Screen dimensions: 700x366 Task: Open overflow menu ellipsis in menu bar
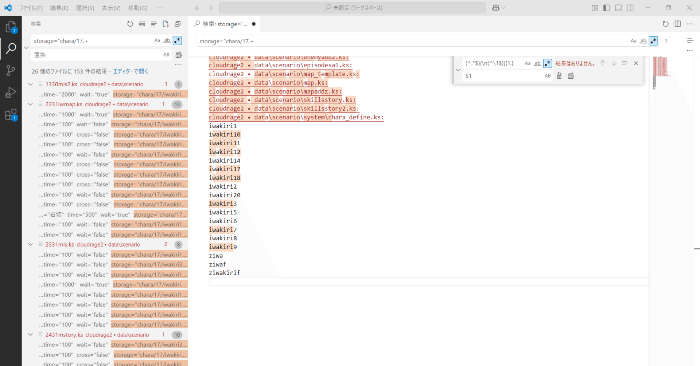point(160,8)
